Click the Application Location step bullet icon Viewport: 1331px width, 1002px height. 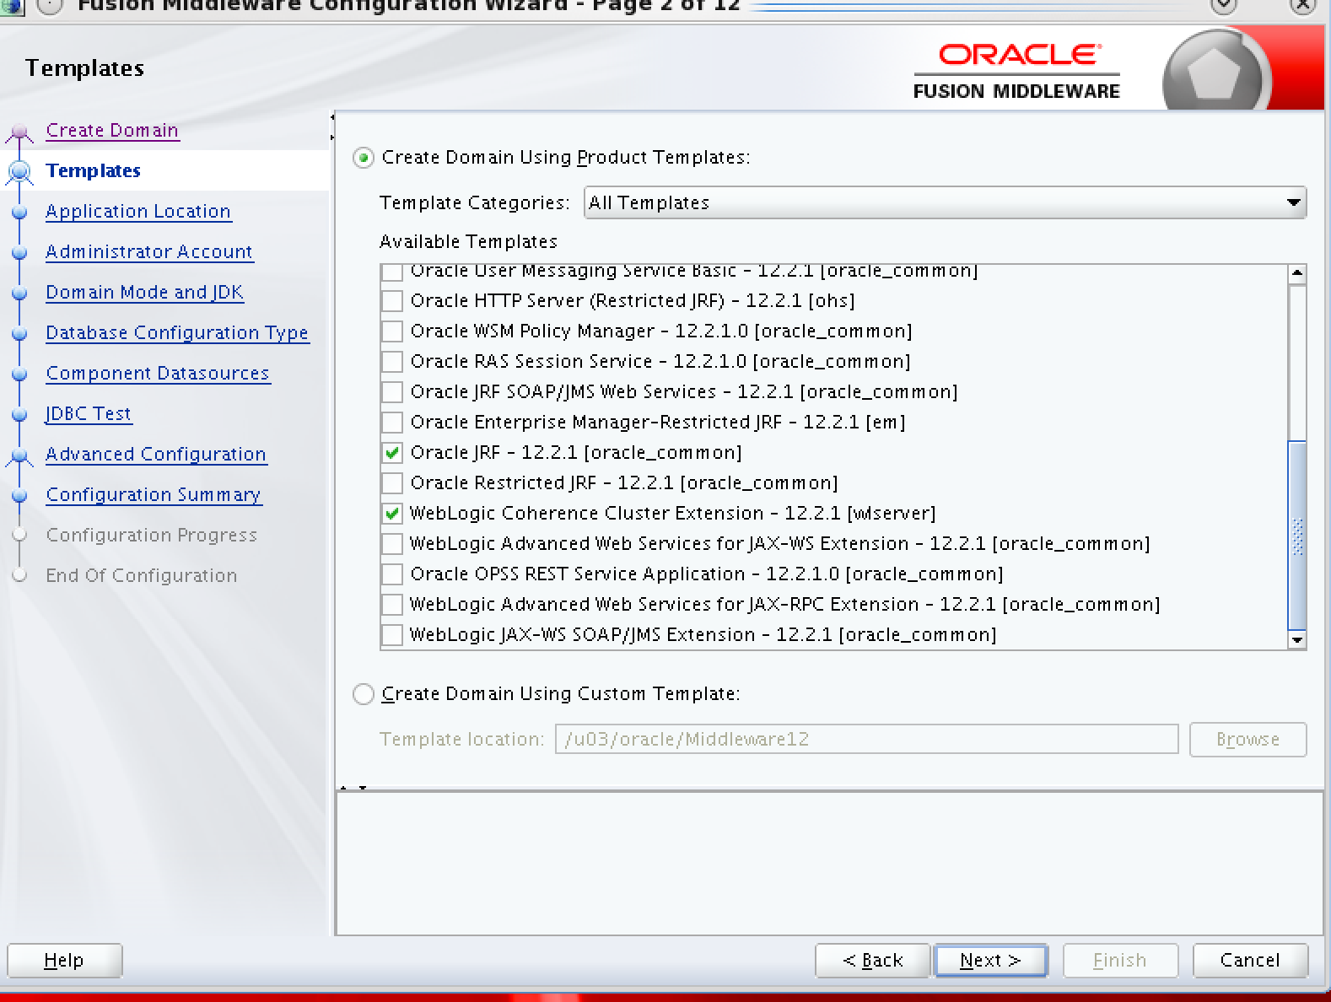[19, 213]
